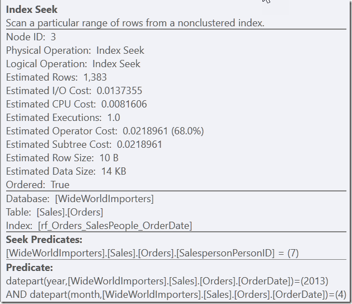Select the Estimated Executions 1.0 row
This screenshot has width=352, height=304.
63,118
